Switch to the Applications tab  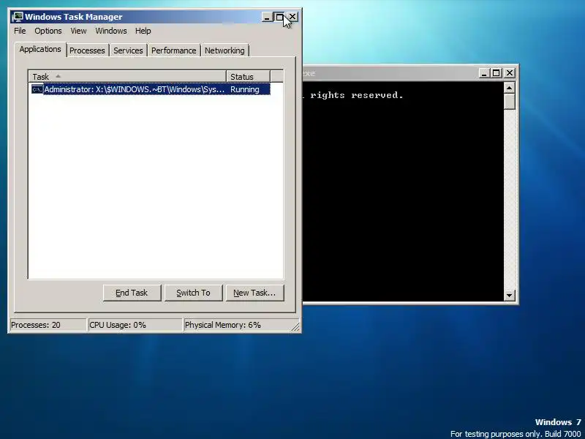pyautogui.click(x=40, y=49)
